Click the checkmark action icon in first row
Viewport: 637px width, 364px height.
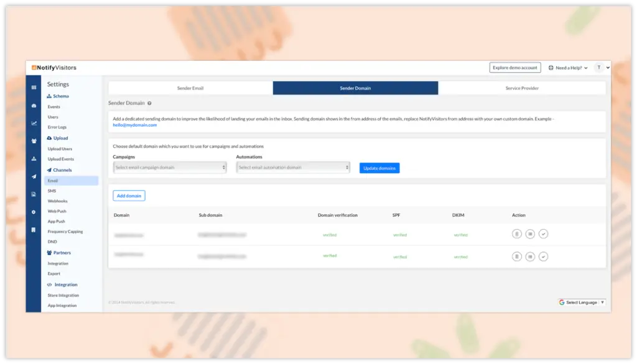click(x=543, y=234)
